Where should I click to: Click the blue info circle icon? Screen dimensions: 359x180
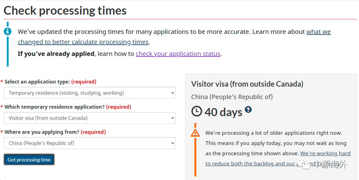click(8, 32)
